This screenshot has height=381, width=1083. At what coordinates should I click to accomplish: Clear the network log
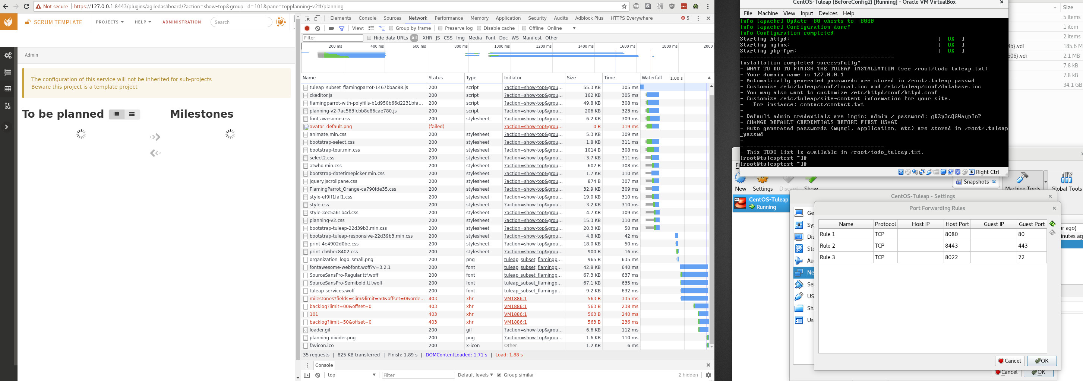318,28
